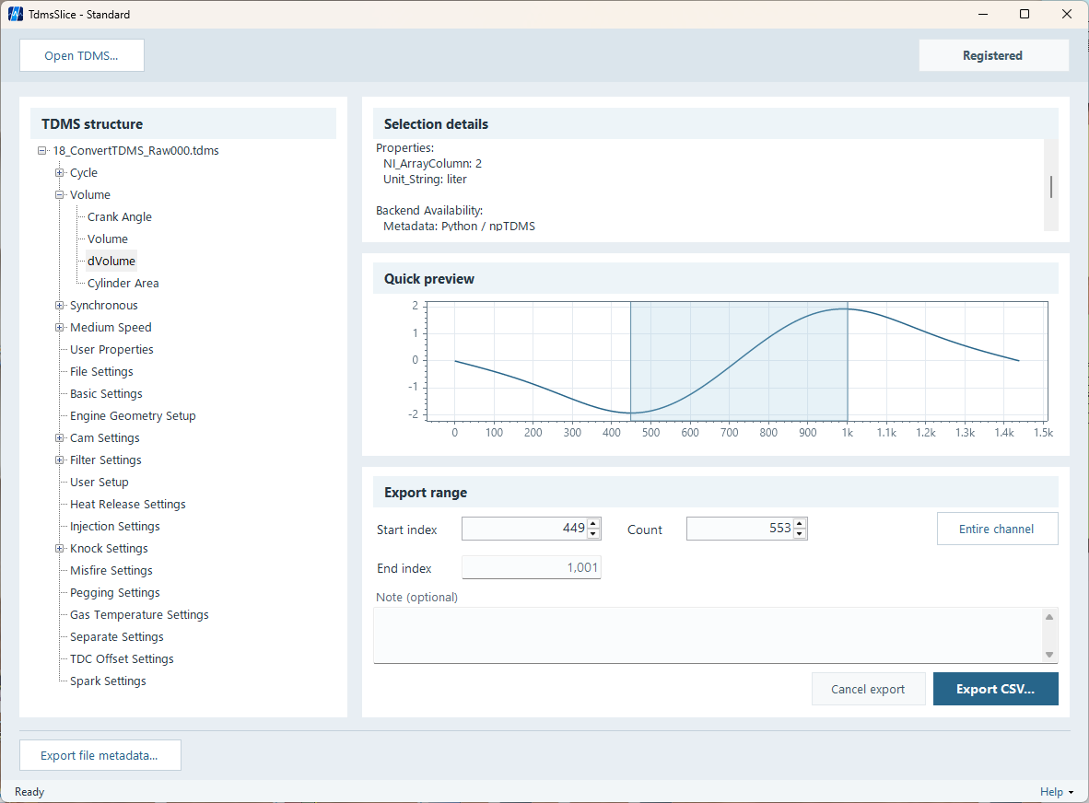
Task: Select the dVolume channel
Action: click(x=111, y=261)
